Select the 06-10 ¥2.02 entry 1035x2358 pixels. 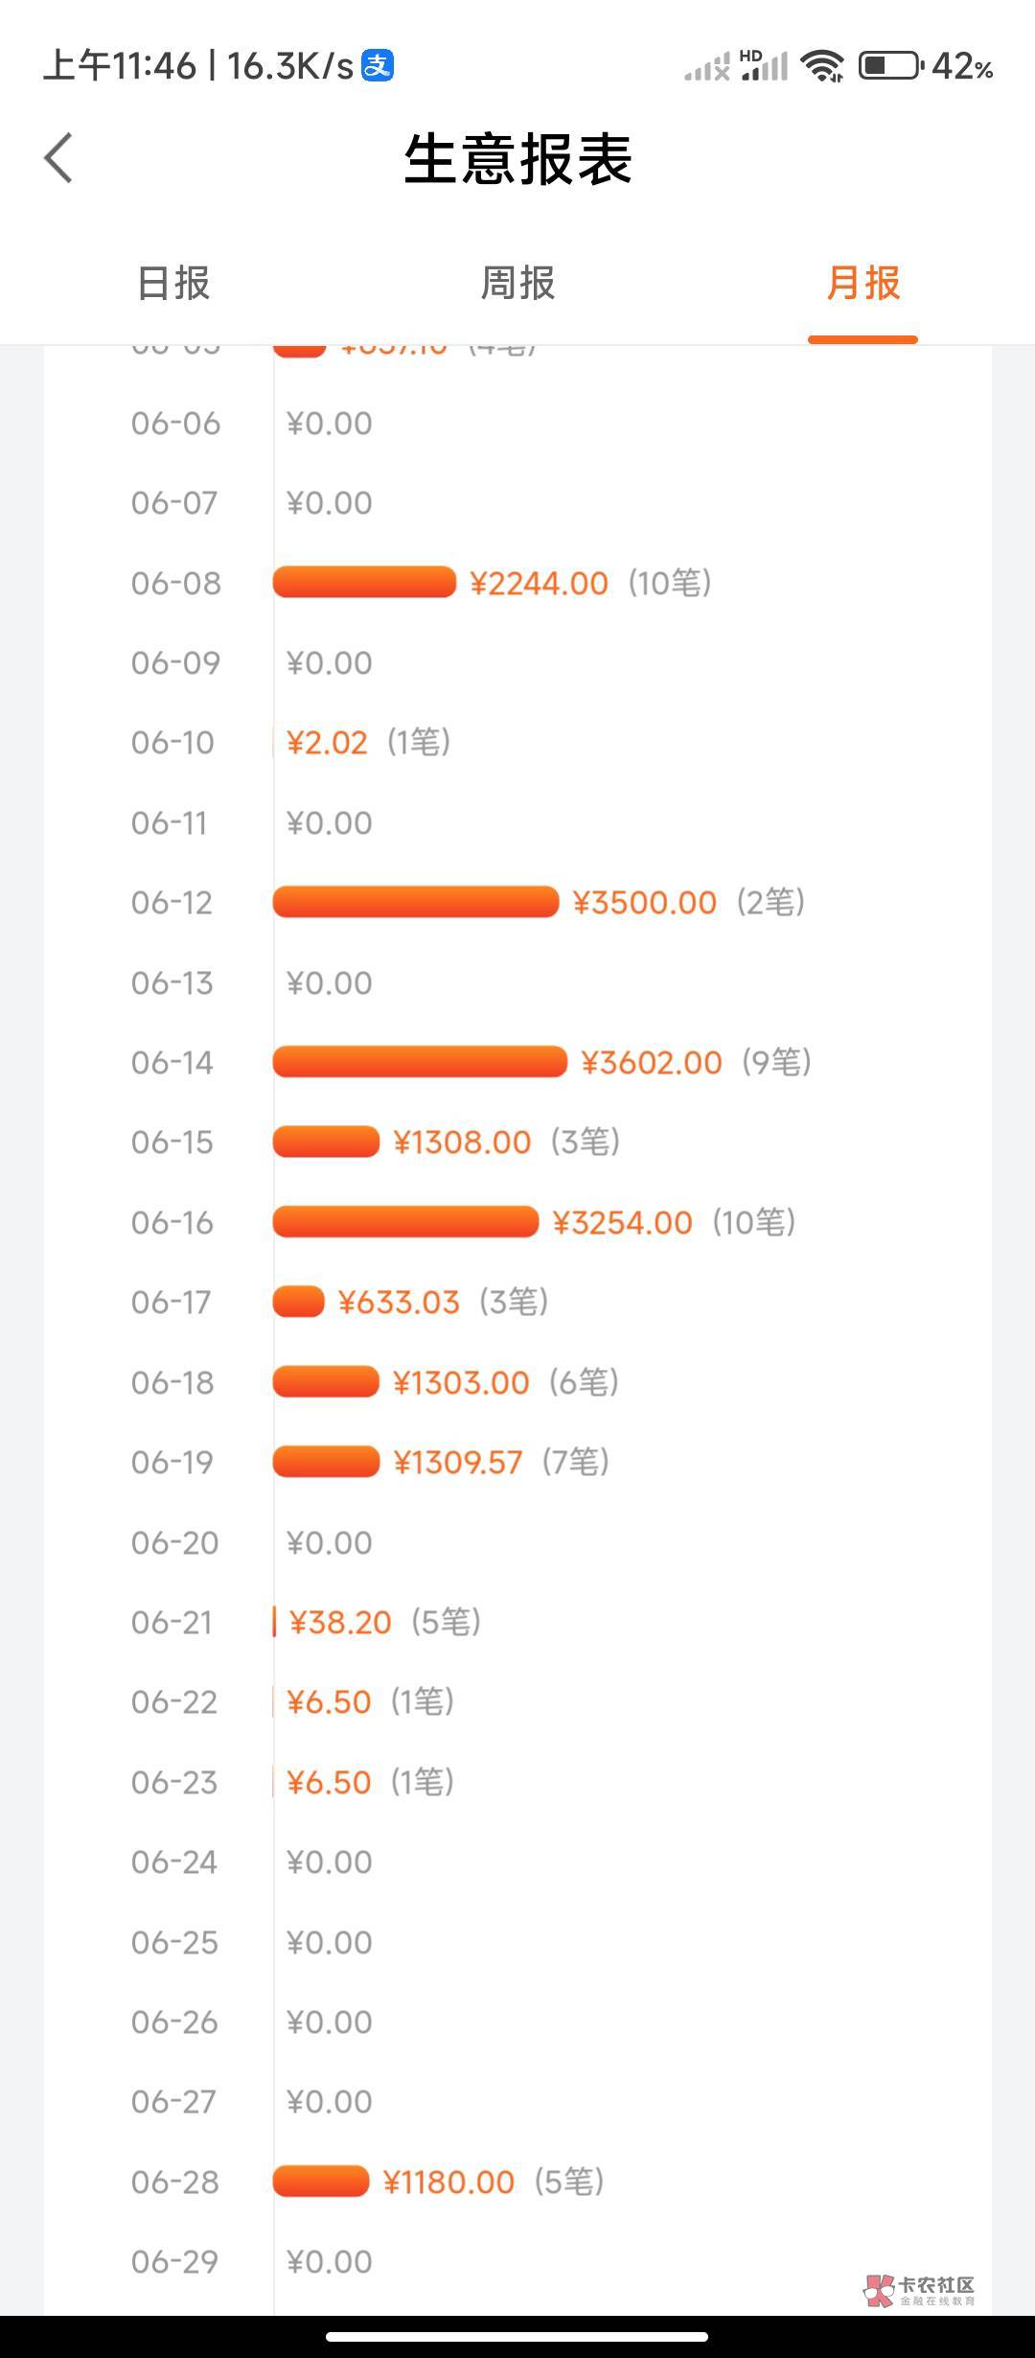(327, 743)
